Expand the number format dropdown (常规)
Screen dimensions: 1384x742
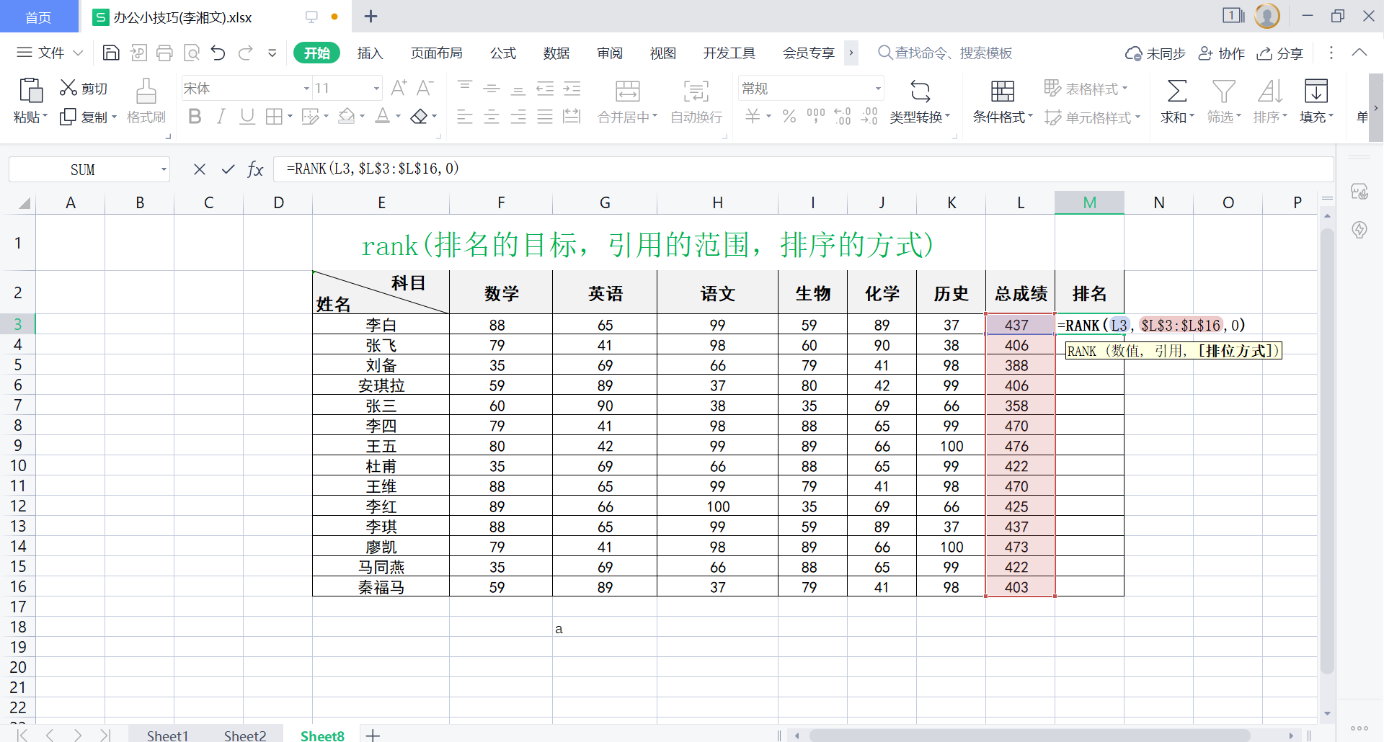(878, 89)
